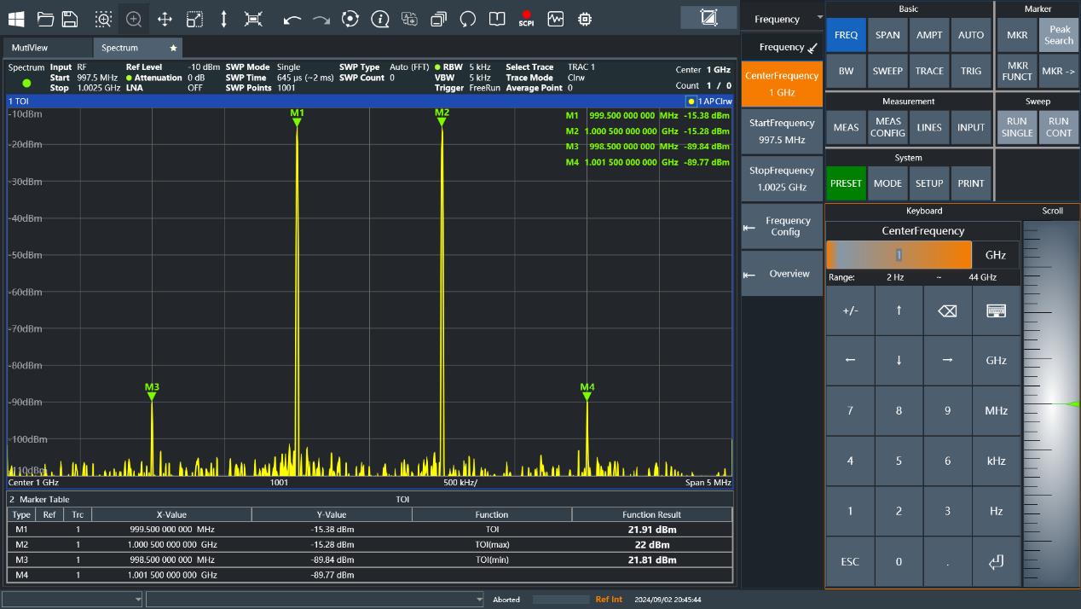Screen dimensions: 1081x609
Task: Select the StartFrequency 997.5 MHz softkey
Action: click(783, 130)
